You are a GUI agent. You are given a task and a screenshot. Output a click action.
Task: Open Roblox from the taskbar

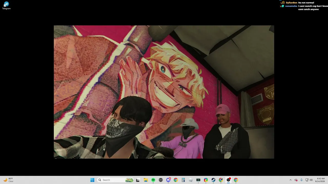point(191,180)
